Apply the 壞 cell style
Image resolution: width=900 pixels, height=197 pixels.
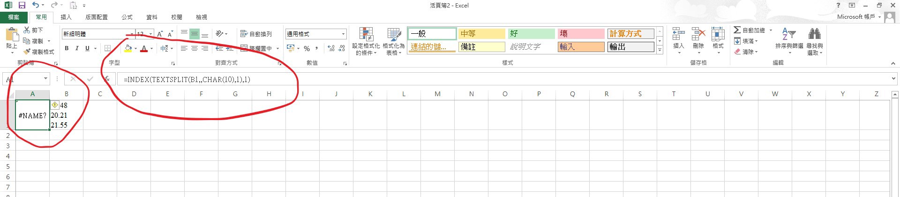(x=581, y=34)
